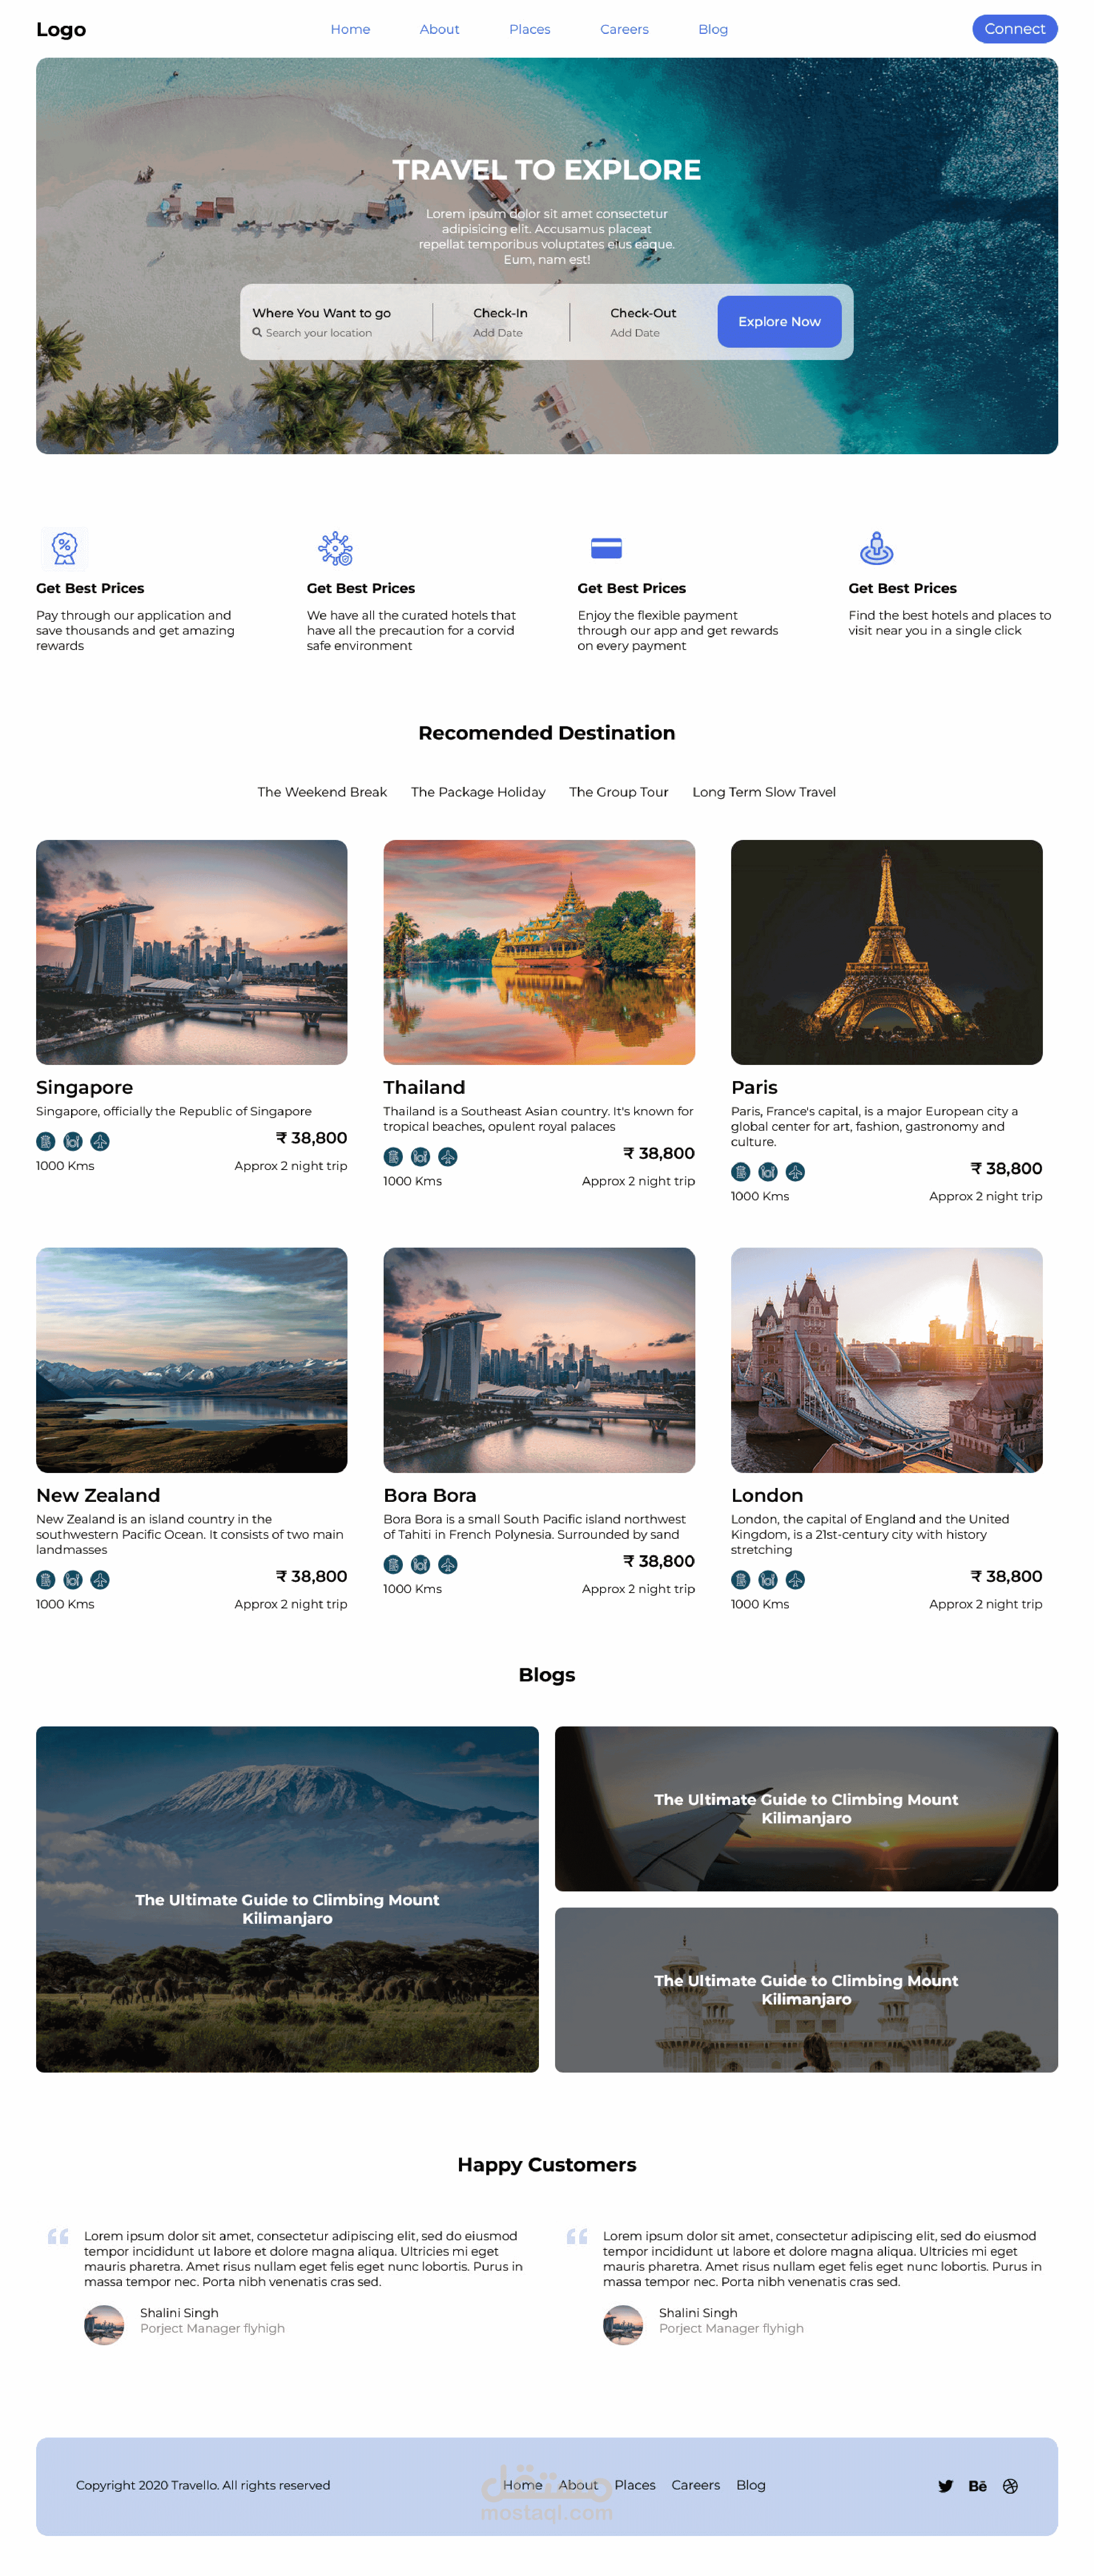Click the Connect button
This screenshot has width=1094, height=2576.
pos(1014,29)
